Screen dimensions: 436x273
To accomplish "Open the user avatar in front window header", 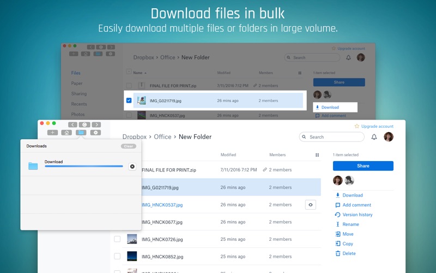I will tap(389, 137).
